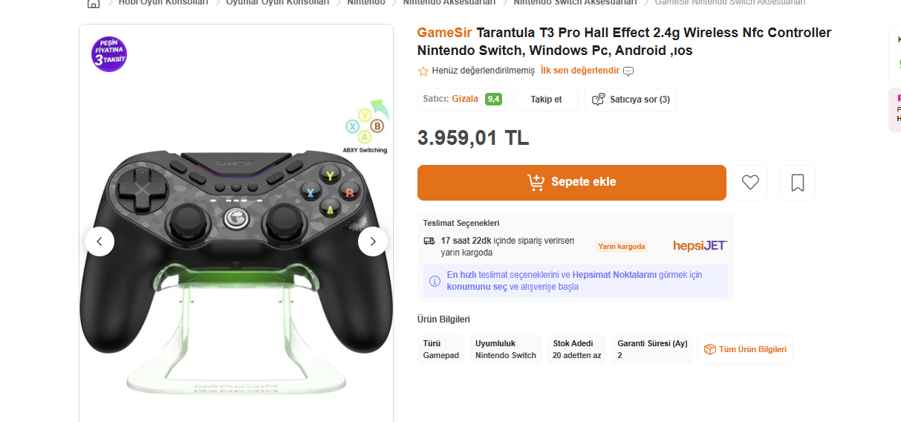Click the 3 Taksit installment badge
The width and height of the screenshot is (901, 422).
(x=109, y=54)
